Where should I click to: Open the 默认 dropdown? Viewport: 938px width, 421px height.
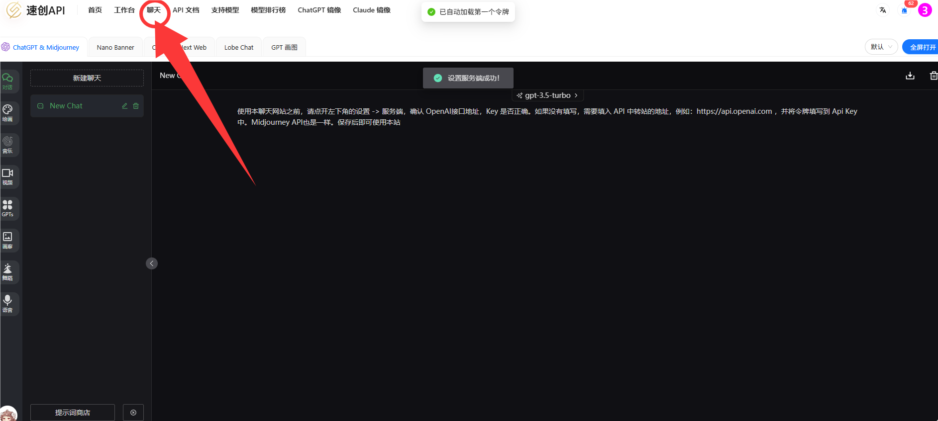[881, 47]
